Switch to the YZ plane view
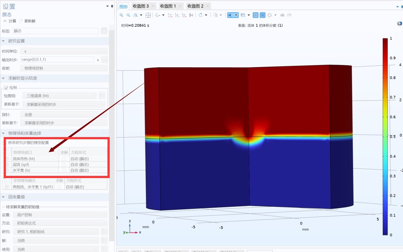This screenshot has width=403, height=252. point(177,15)
